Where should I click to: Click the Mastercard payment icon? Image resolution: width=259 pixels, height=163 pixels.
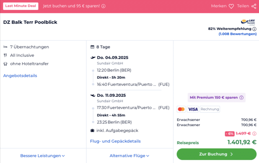point(181,109)
